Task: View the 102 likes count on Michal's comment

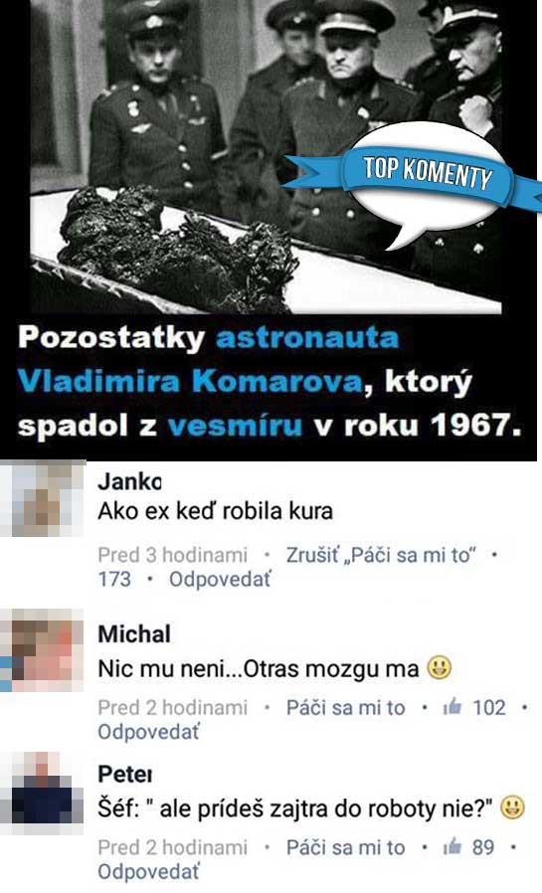Action: click(489, 707)
